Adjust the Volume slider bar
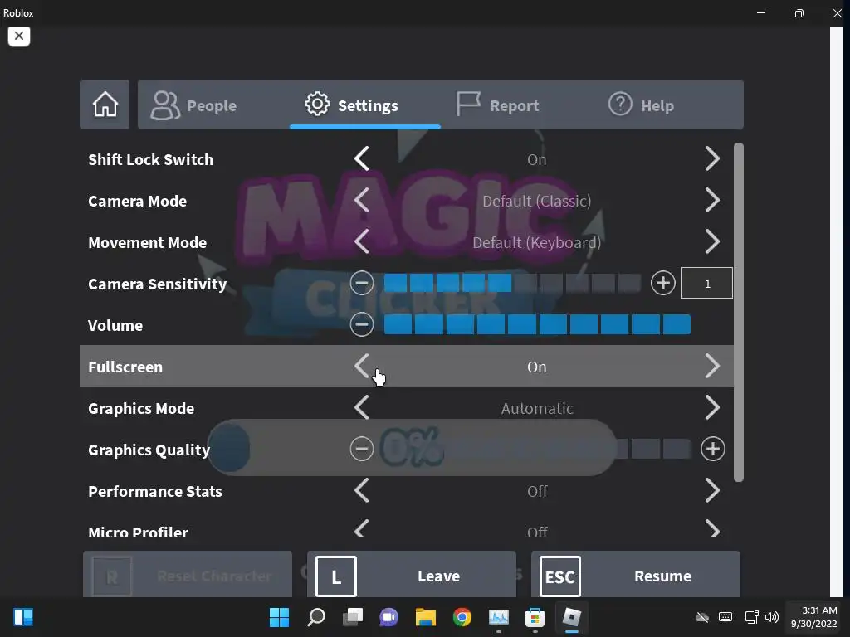 click(537, 324)
